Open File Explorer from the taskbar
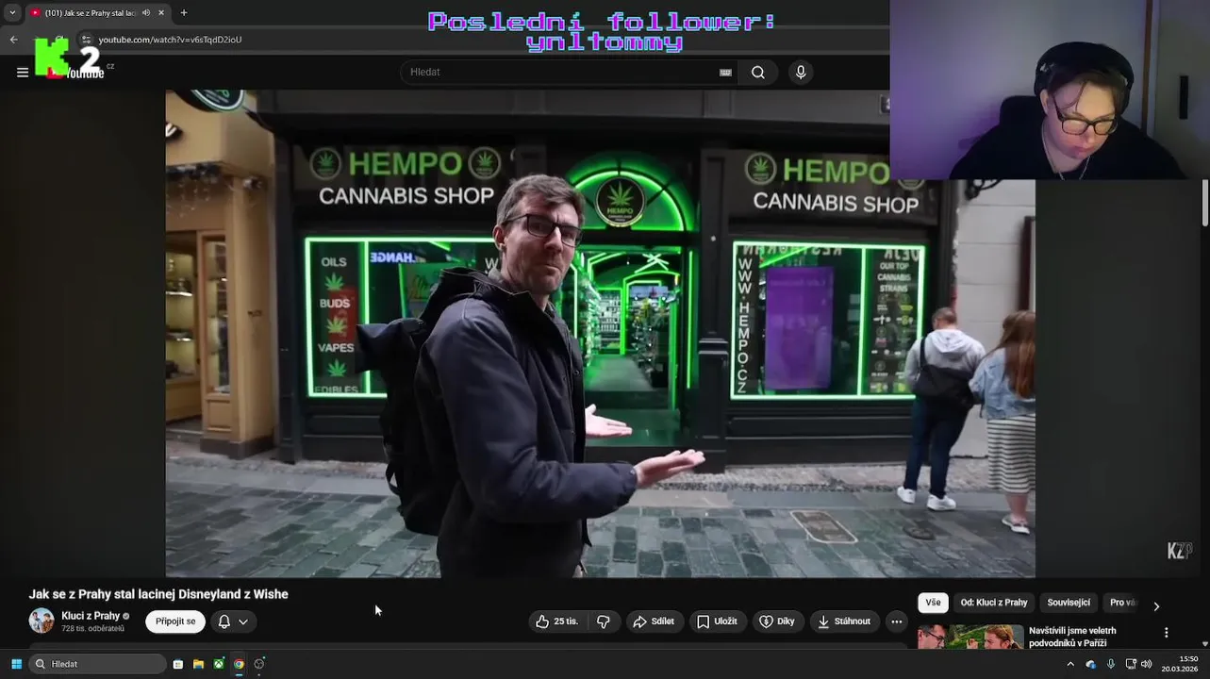1210x679 pixels. (x=198, y=664)
